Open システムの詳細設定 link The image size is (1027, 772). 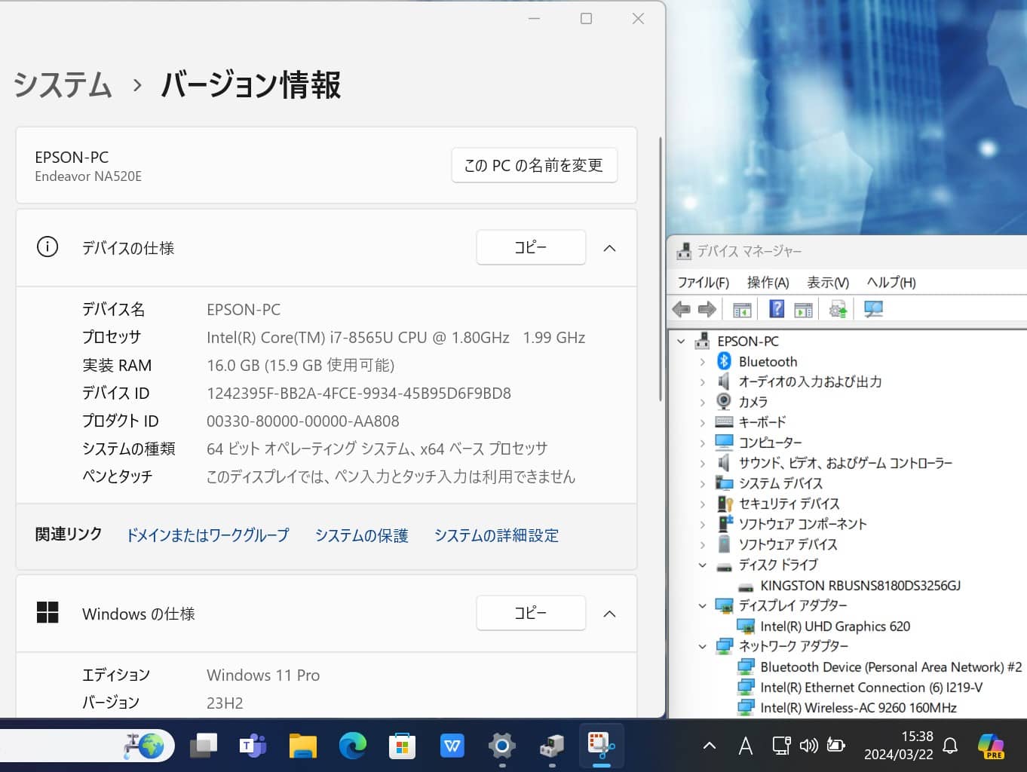pyautogui.click(x=496, y=535)
